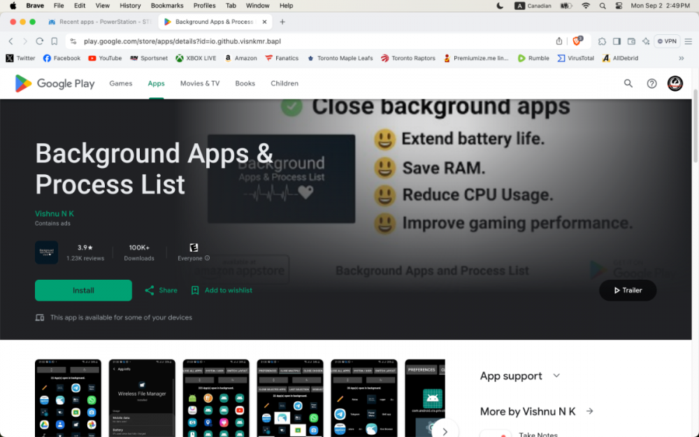This screenshot has width=699, height=437.
Task: Bookmark this page icon in toolbar
Action: [55, 41]
